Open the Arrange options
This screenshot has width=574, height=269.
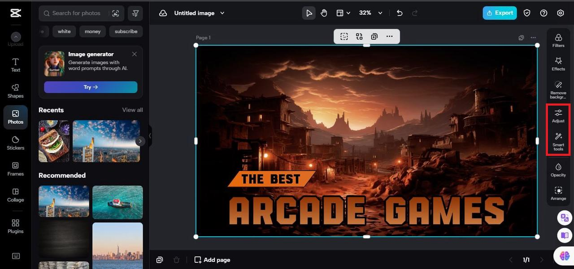pyautogui.click(x=558, y=193)
